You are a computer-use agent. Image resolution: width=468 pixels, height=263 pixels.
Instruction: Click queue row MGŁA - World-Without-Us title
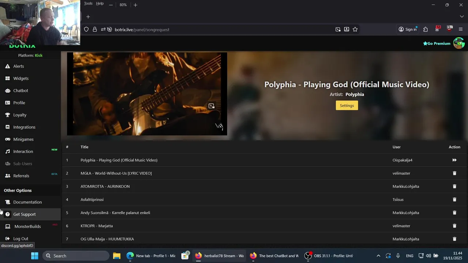point(116,173)
